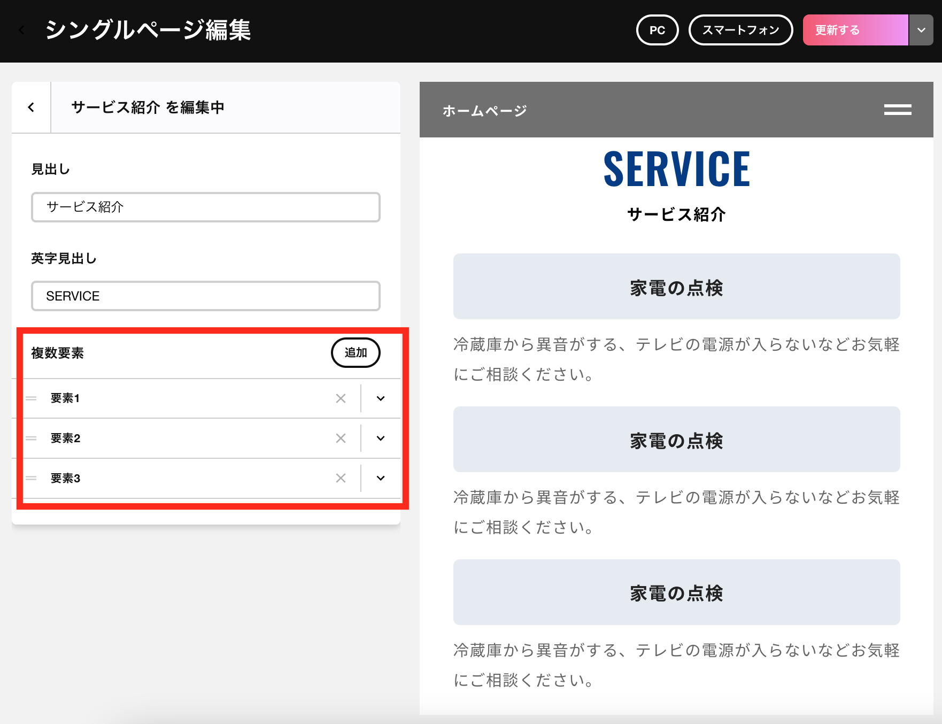
Task: Click the third 家電の点検 card
Action: 676,592
